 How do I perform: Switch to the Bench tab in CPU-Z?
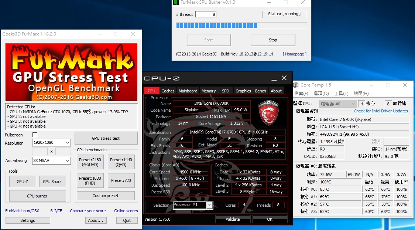[260, 91]
